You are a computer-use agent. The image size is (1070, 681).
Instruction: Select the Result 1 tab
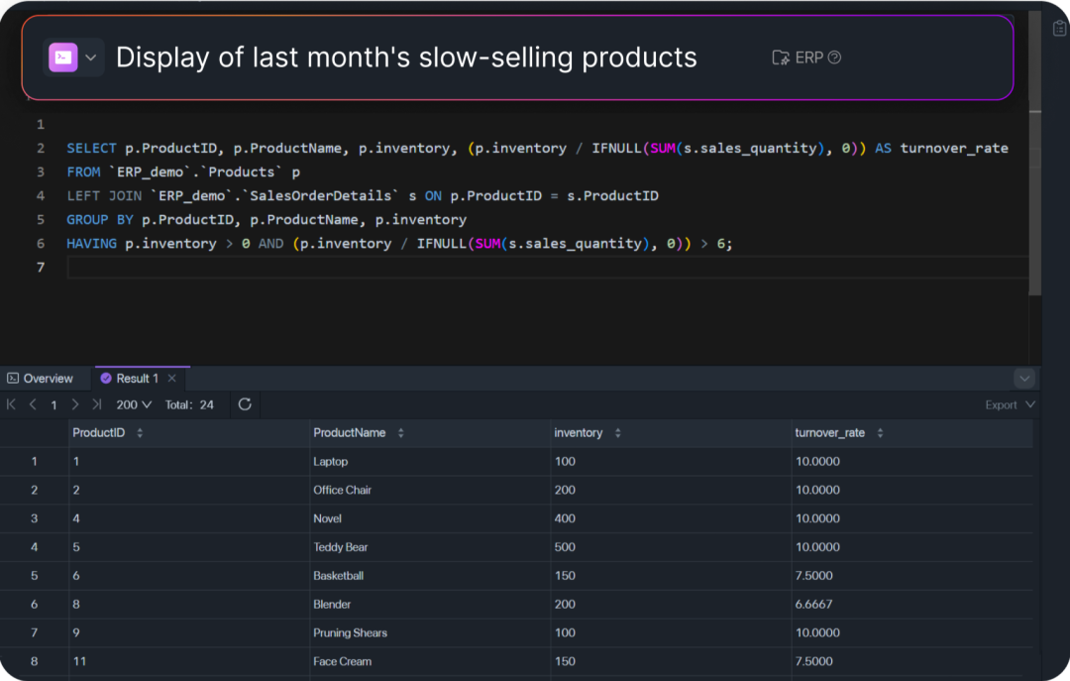coord(136,379)
